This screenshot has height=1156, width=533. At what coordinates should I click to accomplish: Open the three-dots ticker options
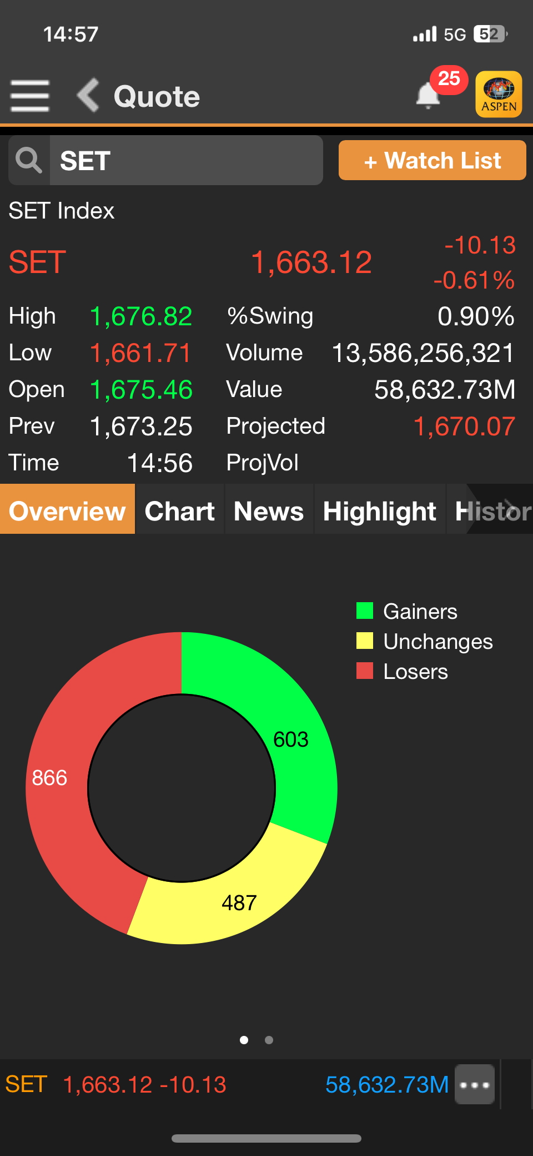[x=475, y=1084]
